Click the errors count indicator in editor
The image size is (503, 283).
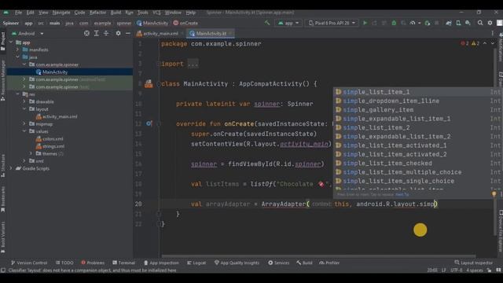pos(464,43)
